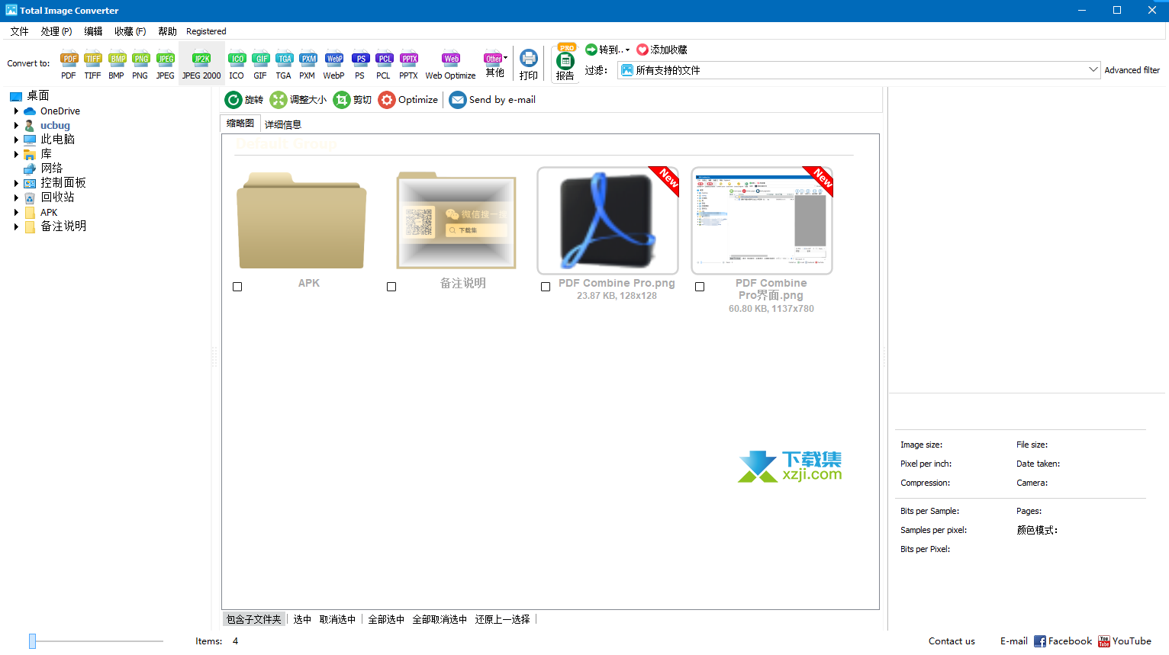The width and height of the screenshot is (1169, 655).
Task: Click the 打印 print icon
Action: tap(529, 65)
